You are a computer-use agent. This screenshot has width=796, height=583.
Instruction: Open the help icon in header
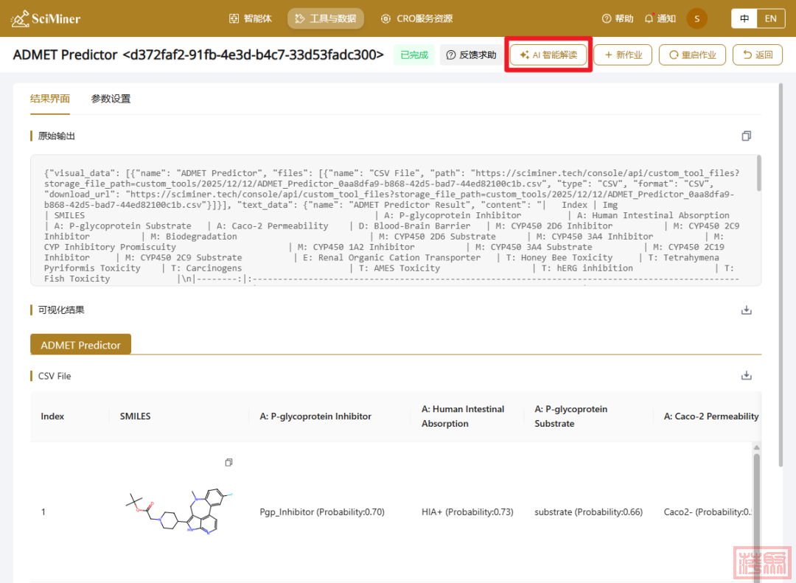[x=607, y=18]
